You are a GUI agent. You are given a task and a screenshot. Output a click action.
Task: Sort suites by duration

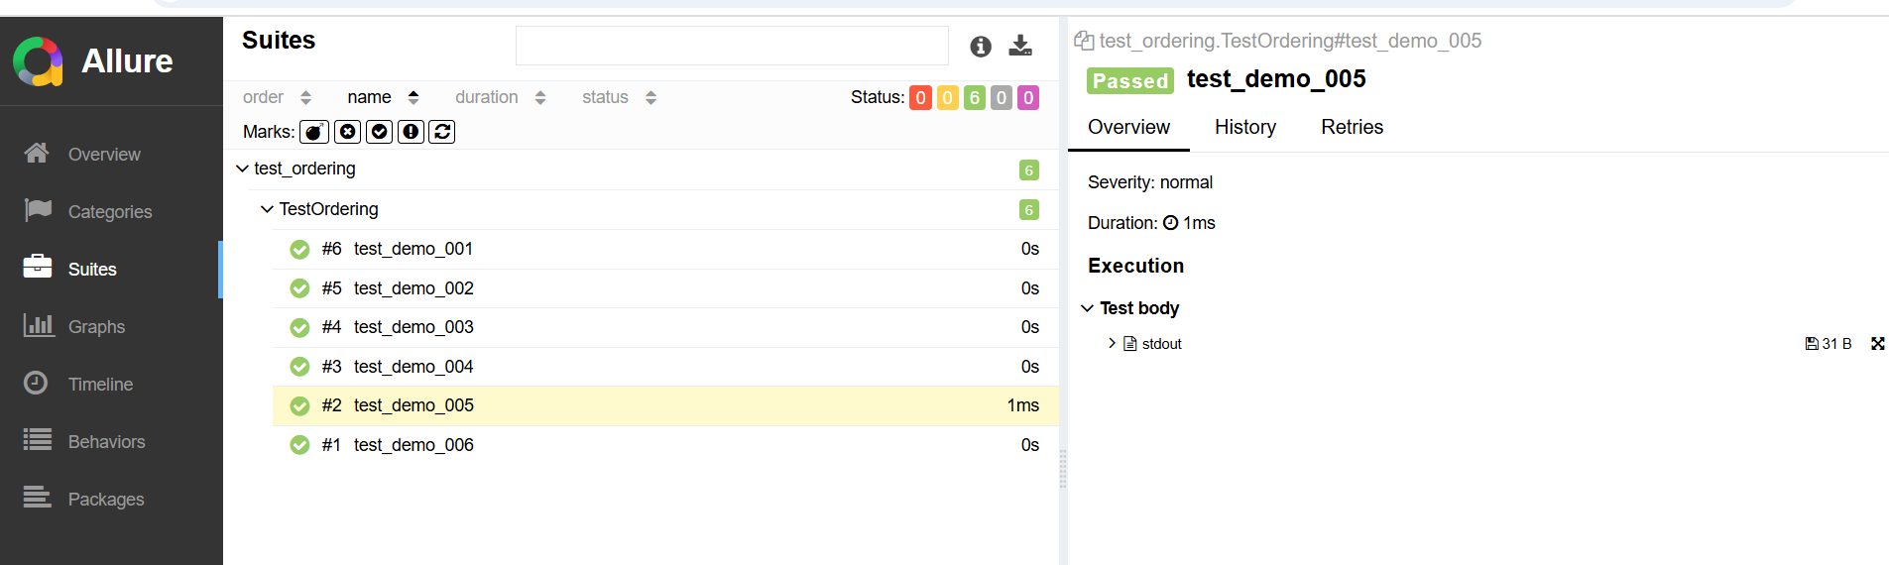[500, 97]
